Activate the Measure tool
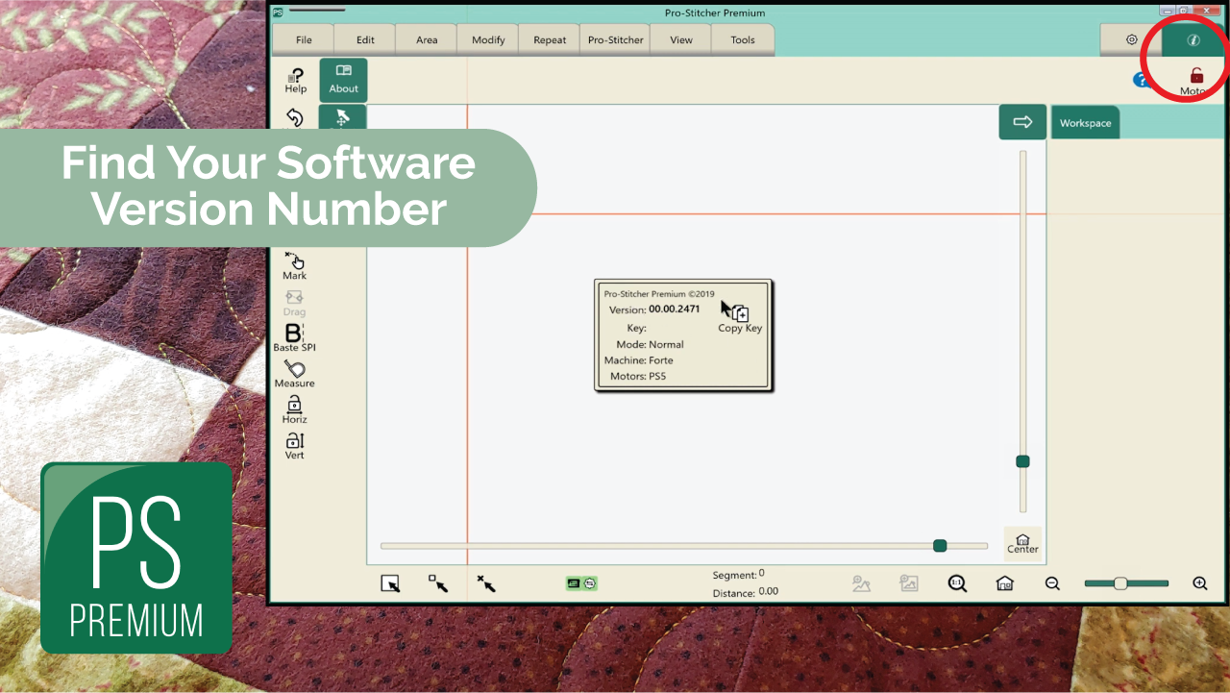This screenshot has width=1230, height=693. pyautogui.click(x=294, y=373)
